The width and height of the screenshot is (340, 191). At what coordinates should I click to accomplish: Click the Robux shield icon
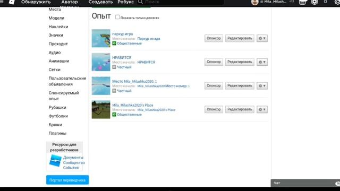tap(314, 2)
